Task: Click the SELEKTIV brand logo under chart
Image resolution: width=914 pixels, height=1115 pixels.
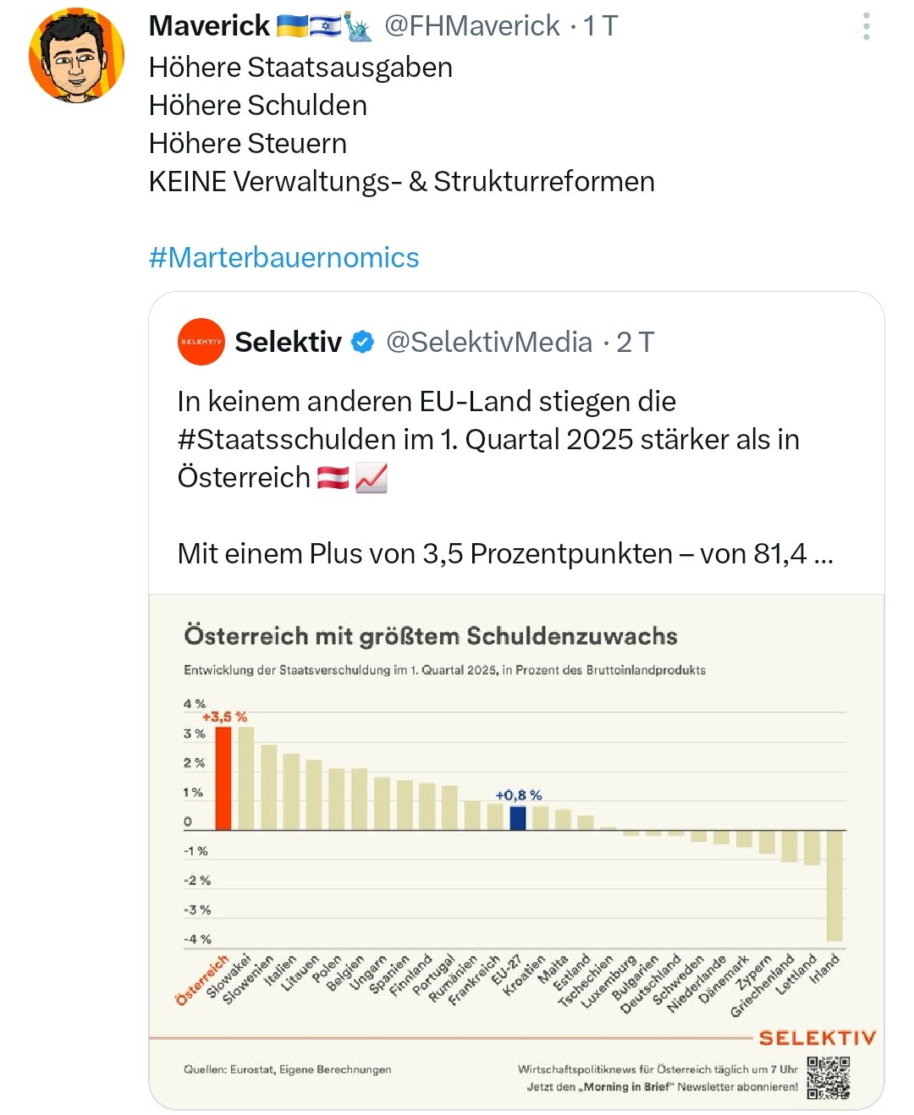Action: (x=817, y=1038)
